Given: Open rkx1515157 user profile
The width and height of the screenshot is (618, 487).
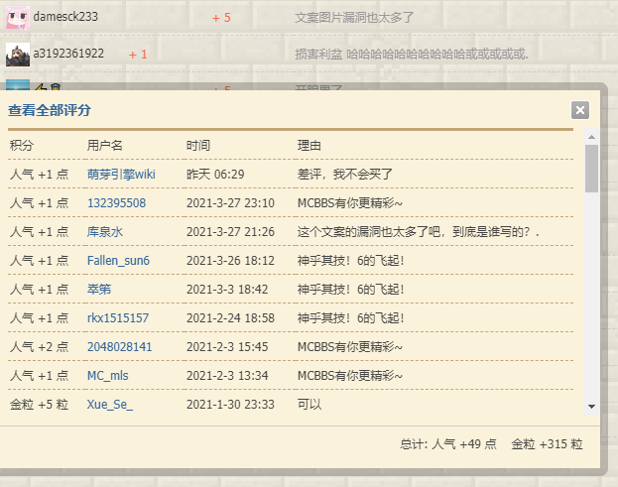Looking at the screenshot, I should pos(118,318).
